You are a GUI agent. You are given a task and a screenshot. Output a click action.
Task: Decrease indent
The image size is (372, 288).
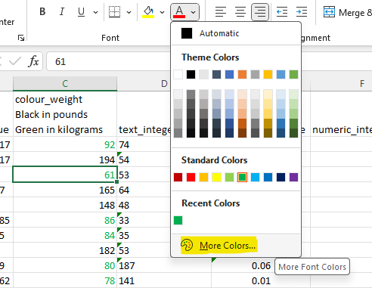tap(282, 12)
